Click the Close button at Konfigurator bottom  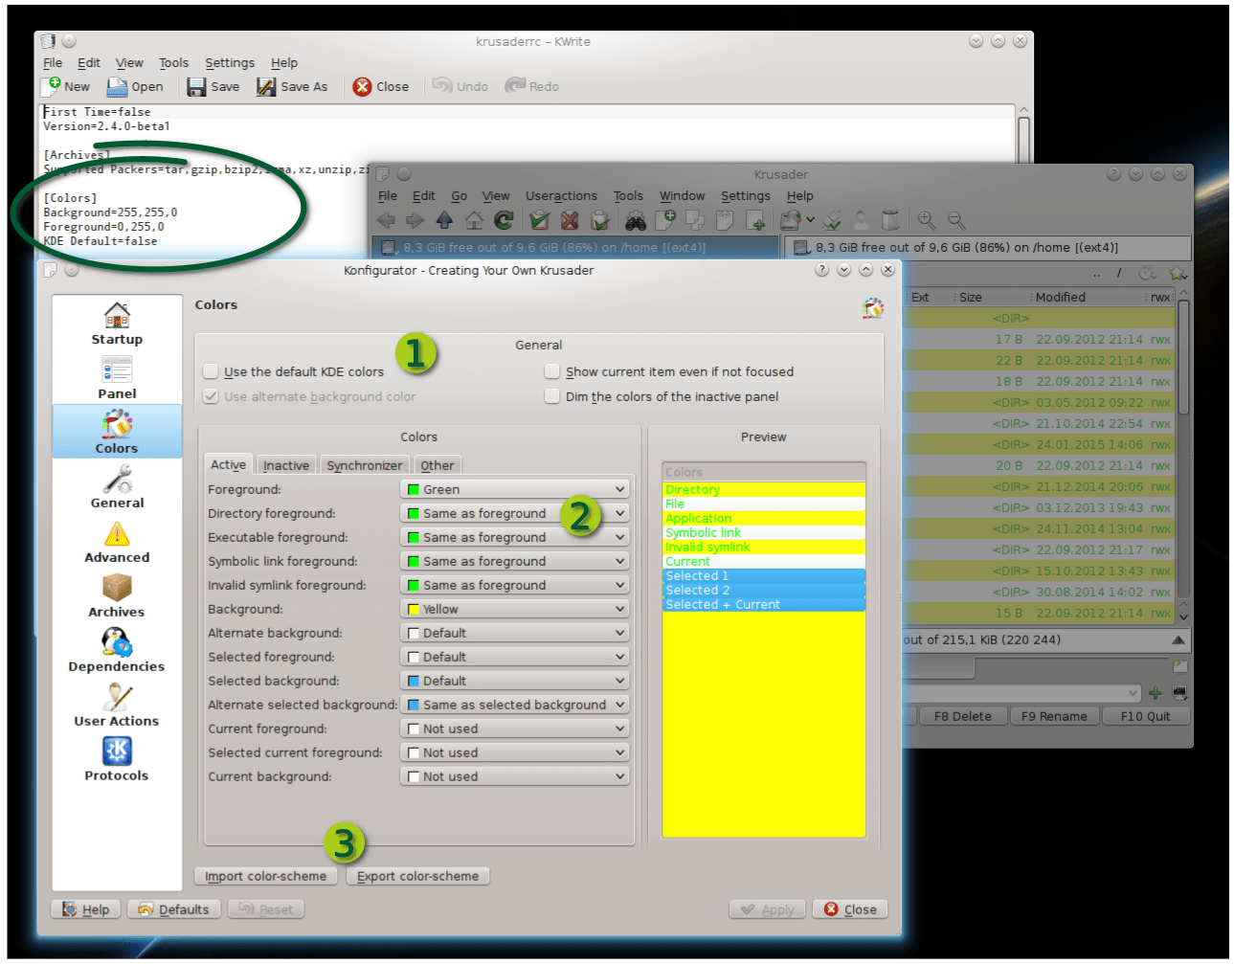850,909
